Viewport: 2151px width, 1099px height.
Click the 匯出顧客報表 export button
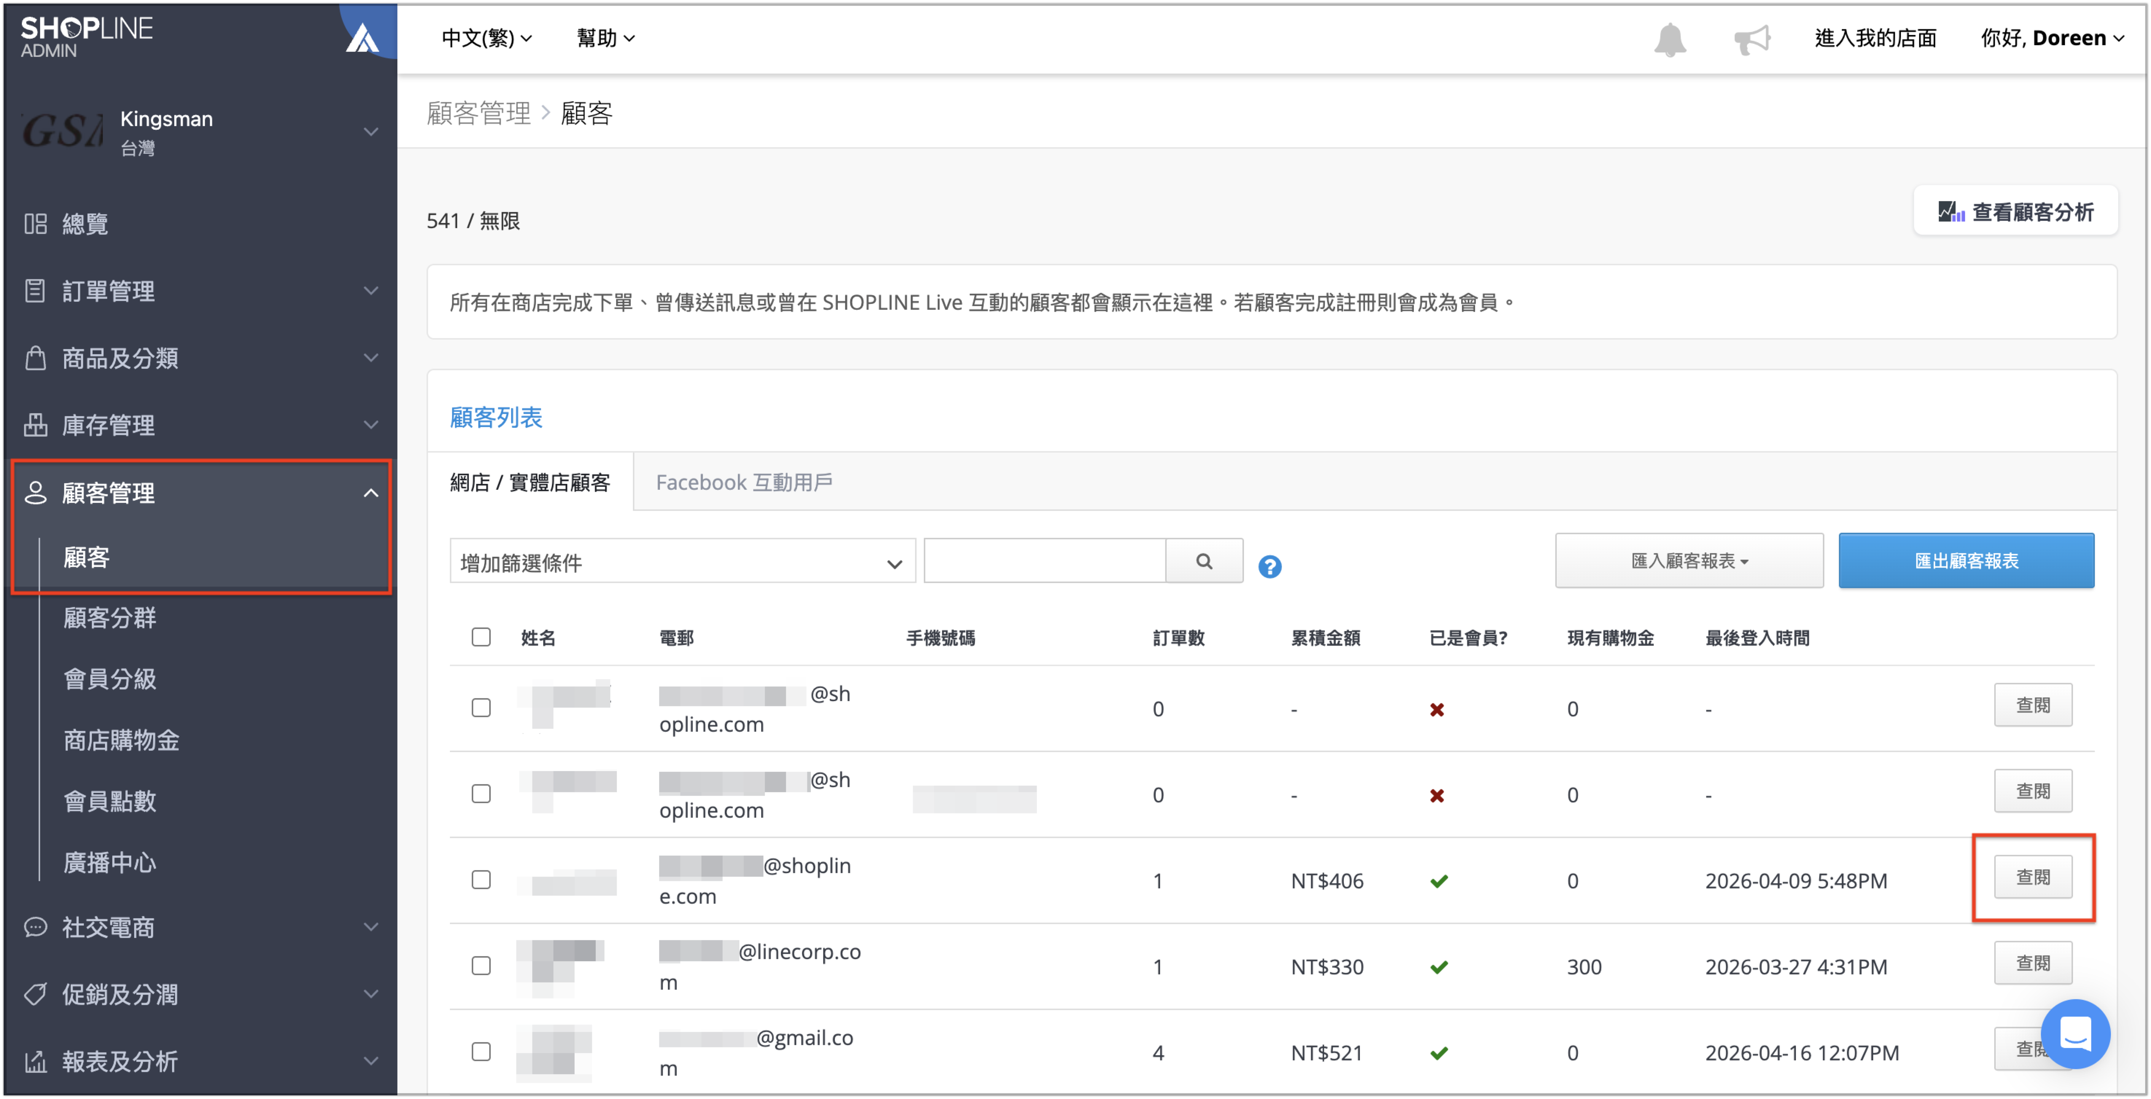(1966, 561)
